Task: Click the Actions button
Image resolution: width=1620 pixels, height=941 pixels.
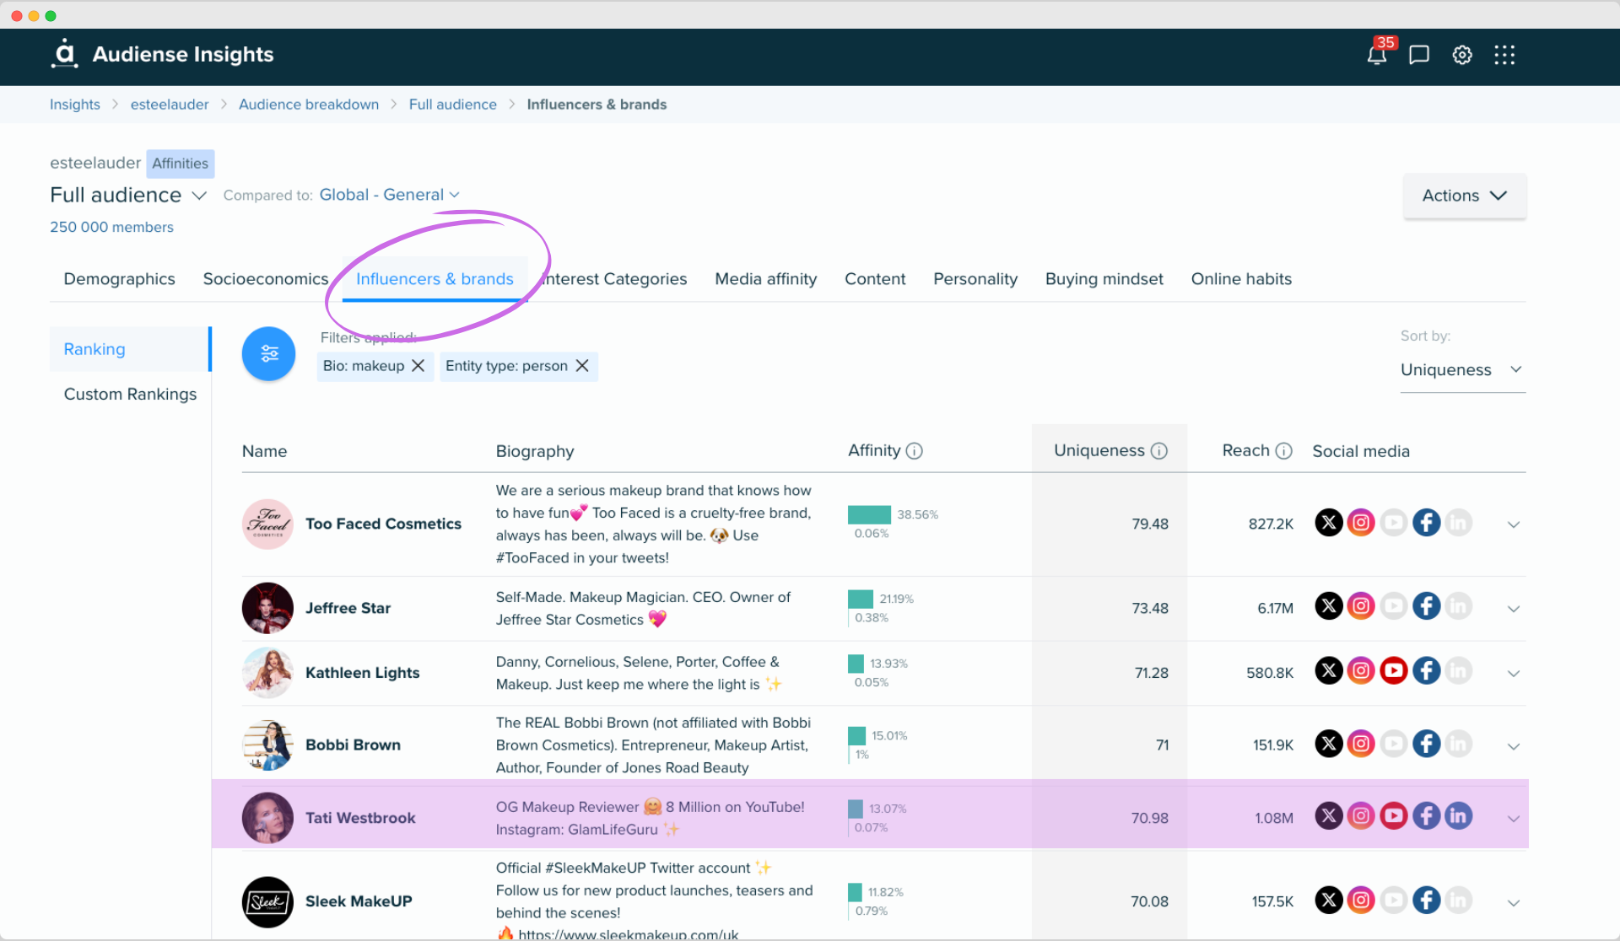Action: coord(1463,195)
